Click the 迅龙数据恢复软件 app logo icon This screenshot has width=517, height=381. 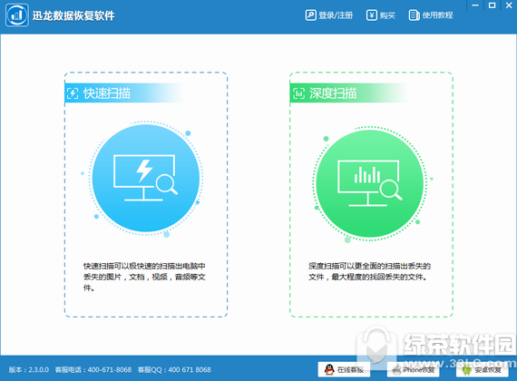(x=17, y=15)
